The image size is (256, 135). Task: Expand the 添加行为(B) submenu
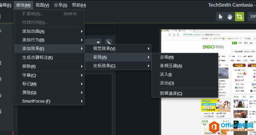(x=49, y=40)
